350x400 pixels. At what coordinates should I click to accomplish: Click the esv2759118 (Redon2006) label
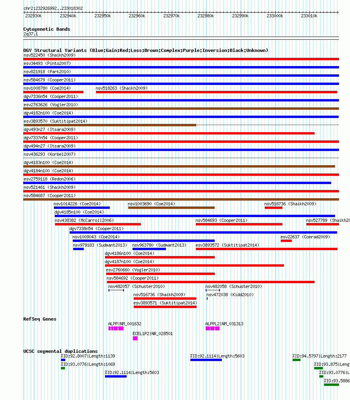[50, 179]
